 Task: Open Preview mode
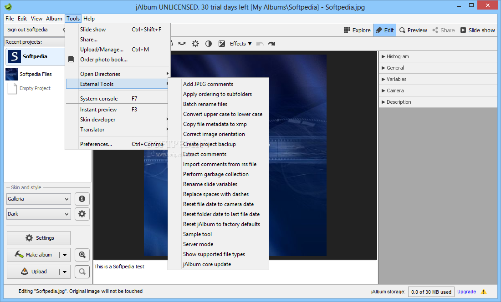pos(413,30)
